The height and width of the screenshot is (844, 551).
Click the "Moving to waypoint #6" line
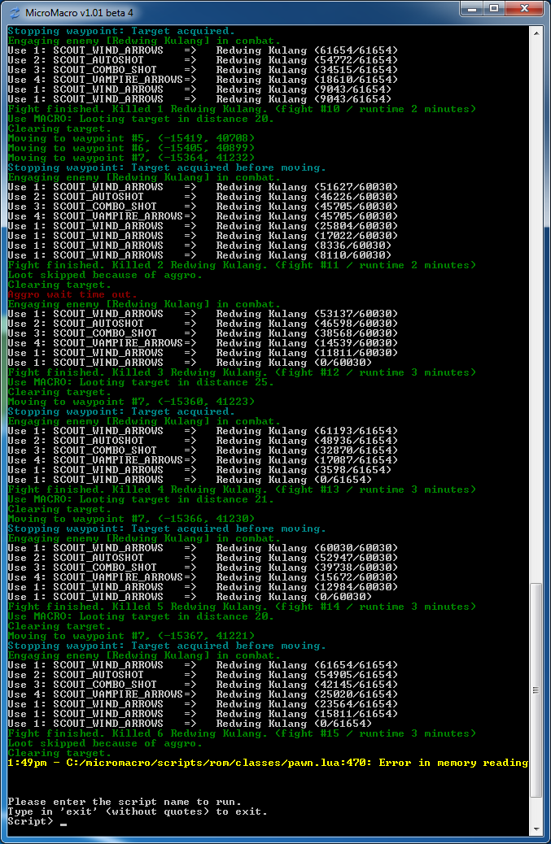coord(130,148)
